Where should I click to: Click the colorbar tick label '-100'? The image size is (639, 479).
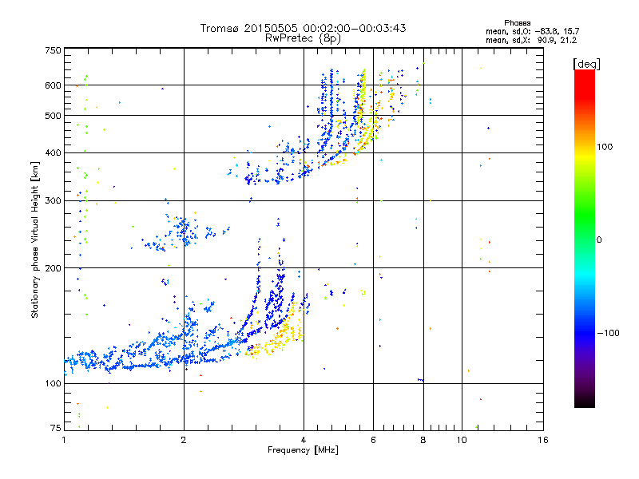[608, 333]
